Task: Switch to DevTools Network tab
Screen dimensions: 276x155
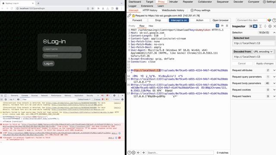Action: (44, 96)
